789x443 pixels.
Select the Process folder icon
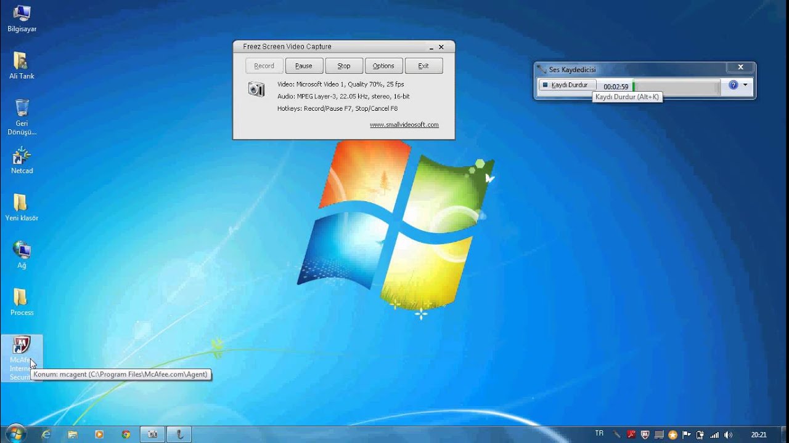22,302
